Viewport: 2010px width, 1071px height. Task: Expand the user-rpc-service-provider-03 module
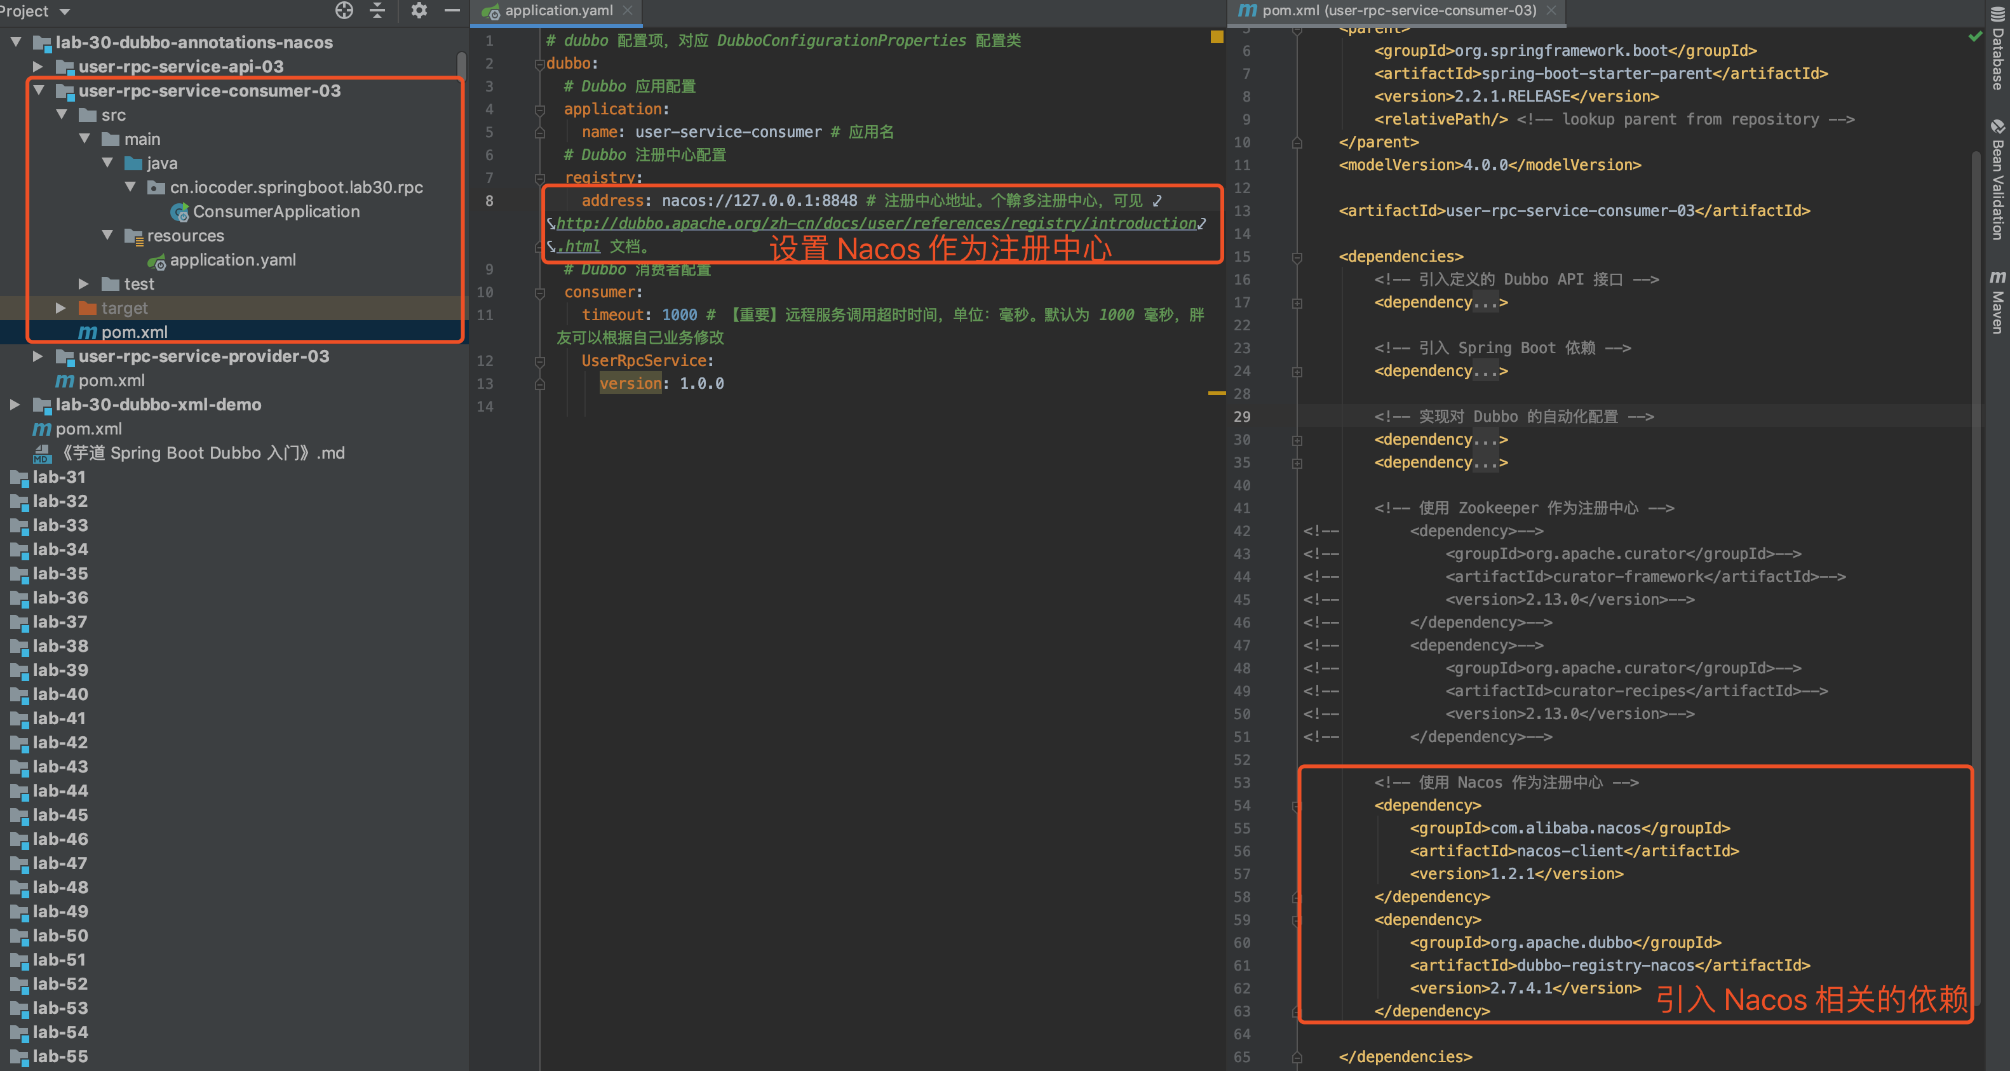[38, 356]
